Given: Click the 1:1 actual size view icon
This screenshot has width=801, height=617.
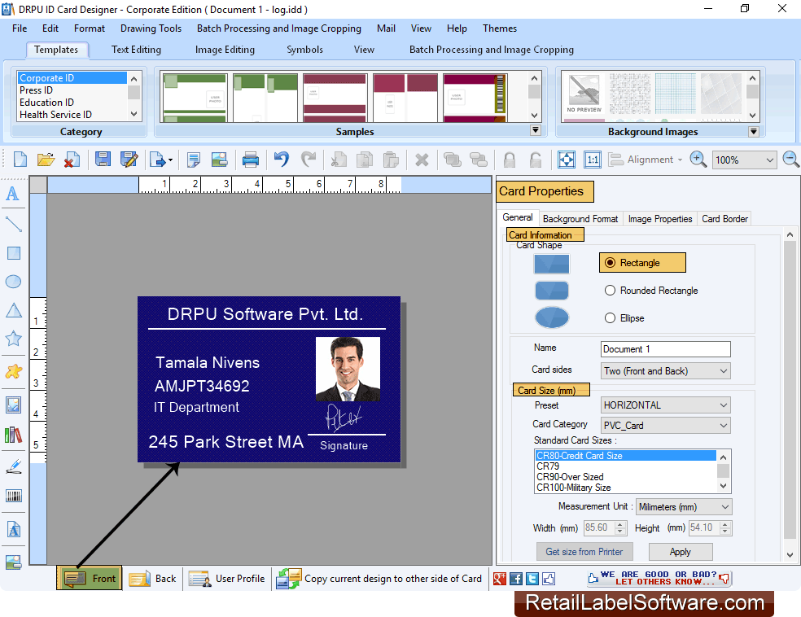Looking at the screenshot, I should point(592,160).
